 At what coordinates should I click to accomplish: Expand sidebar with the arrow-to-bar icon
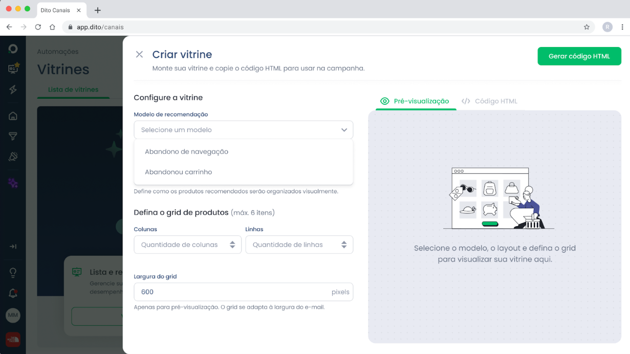[13, 247]
